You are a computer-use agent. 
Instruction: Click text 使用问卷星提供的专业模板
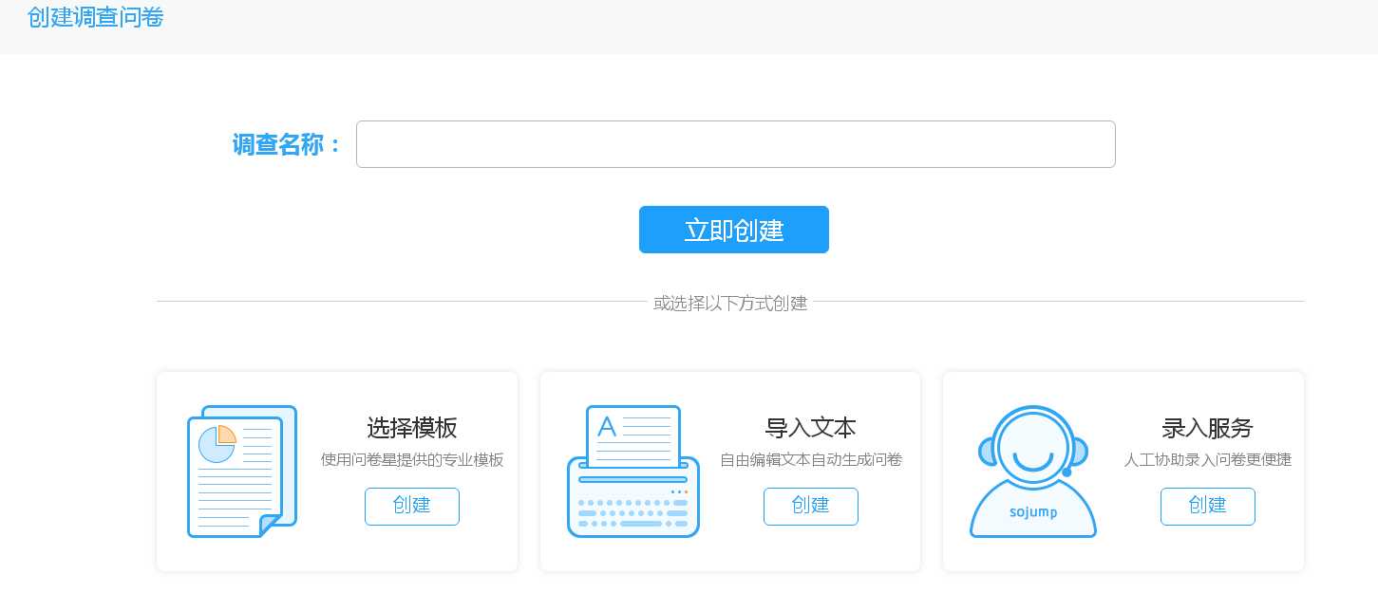[412, 460]
